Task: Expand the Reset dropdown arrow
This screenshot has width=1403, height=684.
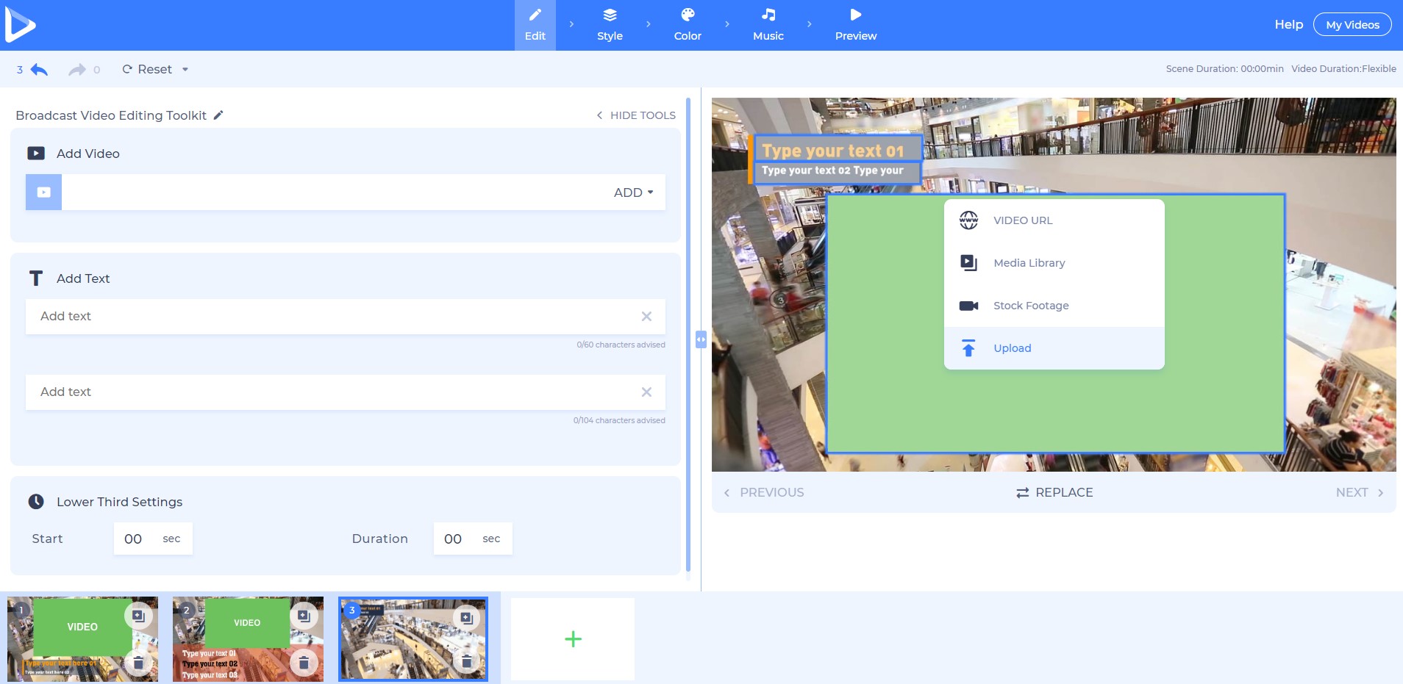Action: tap(185, 70)
